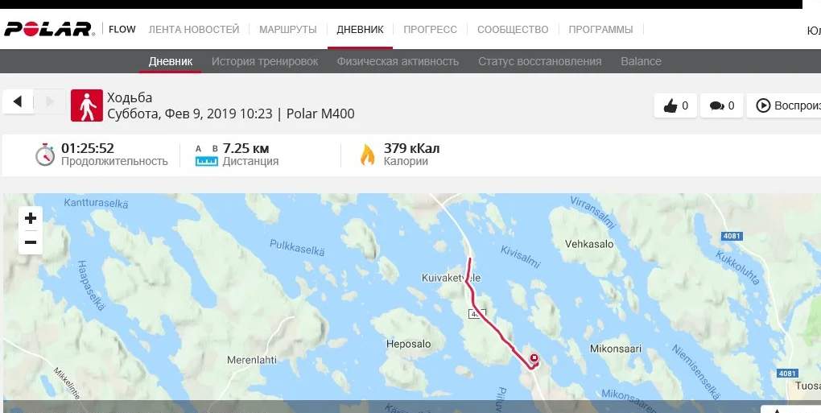The width and height of the screenshot is (821, 413).
Task: Zoom out on map with minus
Action: pyautogui.click(x=31, y=242)
